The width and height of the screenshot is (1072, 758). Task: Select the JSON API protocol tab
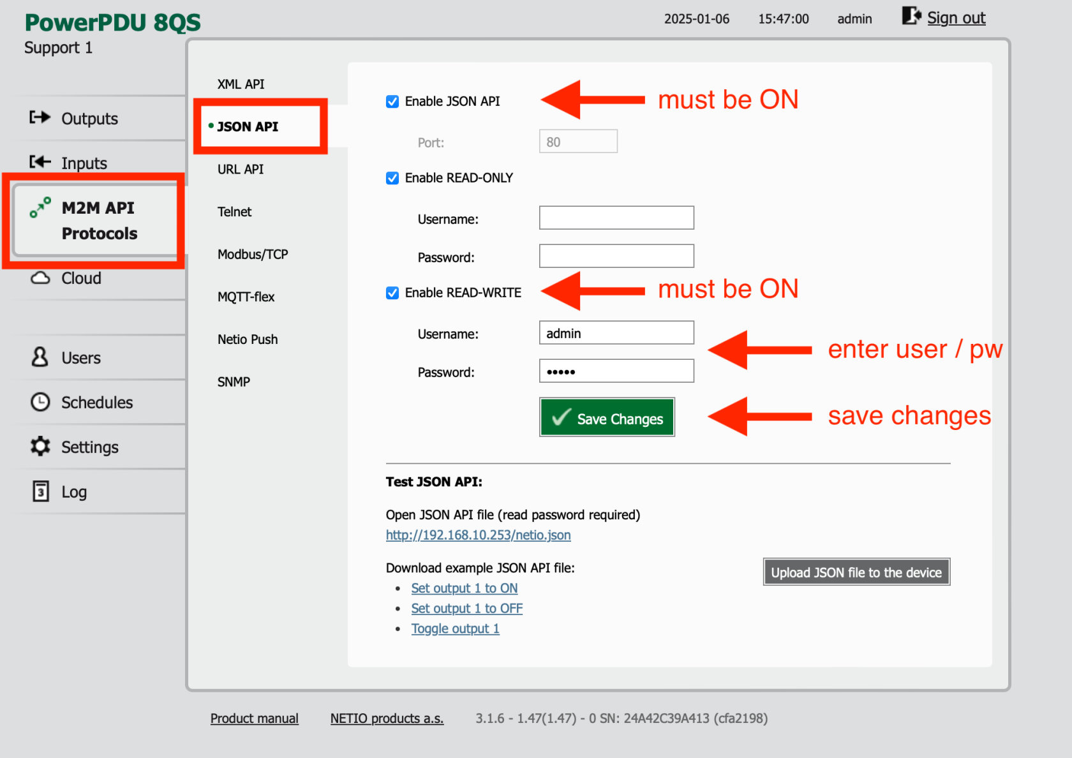(x=248, y=126)
